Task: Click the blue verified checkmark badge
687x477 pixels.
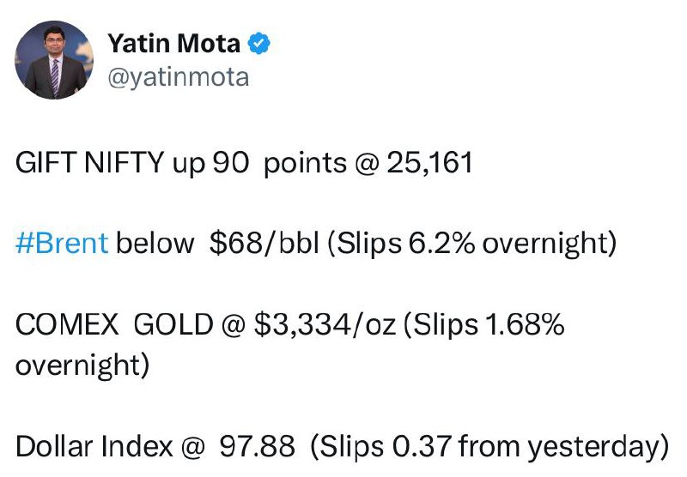Action: (x=259, y=43)
